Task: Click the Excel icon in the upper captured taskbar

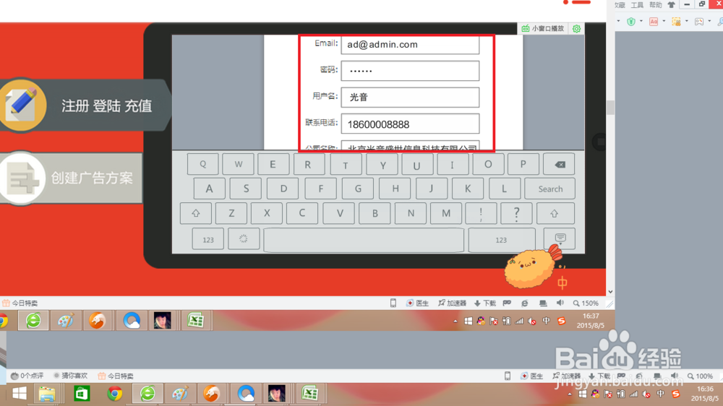Action: (195, 320)
